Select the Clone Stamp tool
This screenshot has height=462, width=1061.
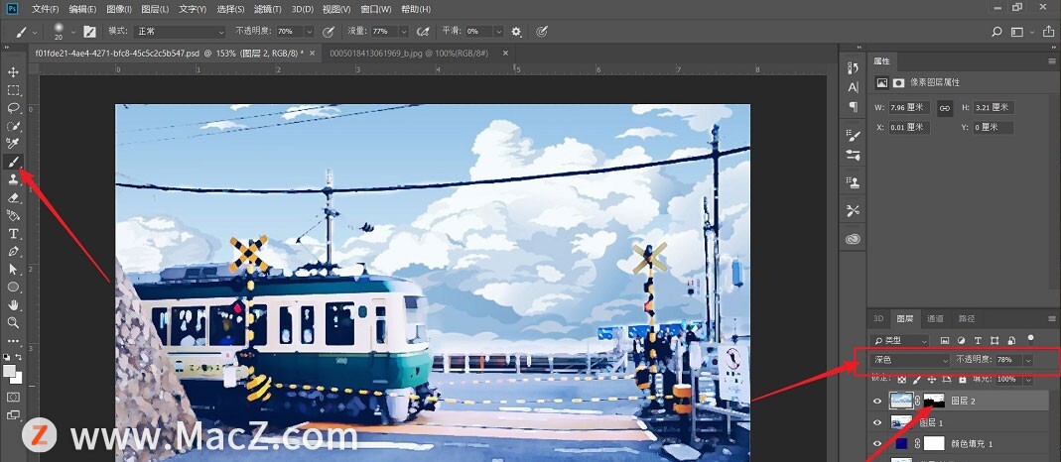pyautogui.click(x=13, y=179)
